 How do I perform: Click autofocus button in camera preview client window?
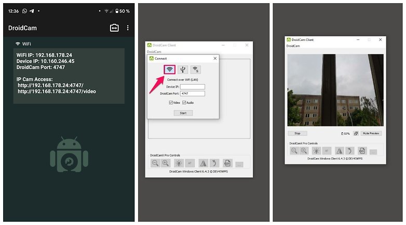(x=327, y=150)
